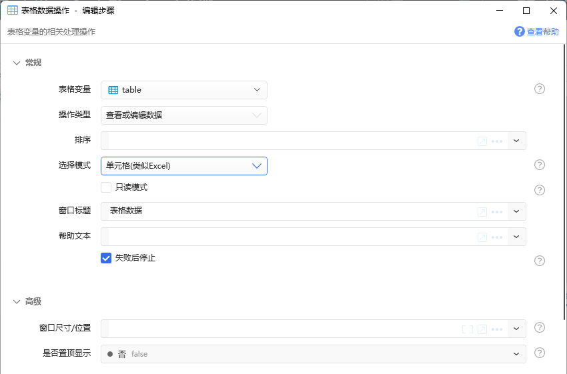Click help icon beside 失败后停止
567x374 pixels.
(x=540, y=261)
